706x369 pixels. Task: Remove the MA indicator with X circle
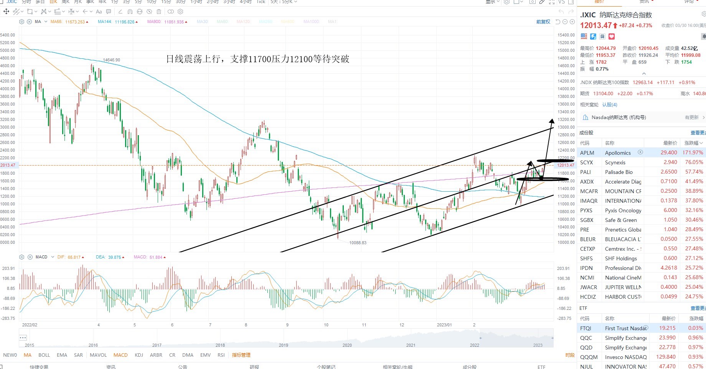coord(30,22)
